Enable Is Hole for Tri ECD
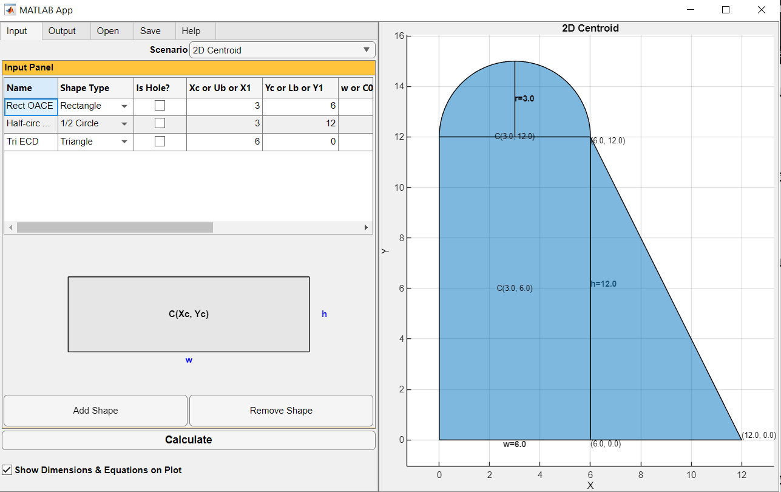Viewport: 781px width, 492px height. tap(160, 142)
